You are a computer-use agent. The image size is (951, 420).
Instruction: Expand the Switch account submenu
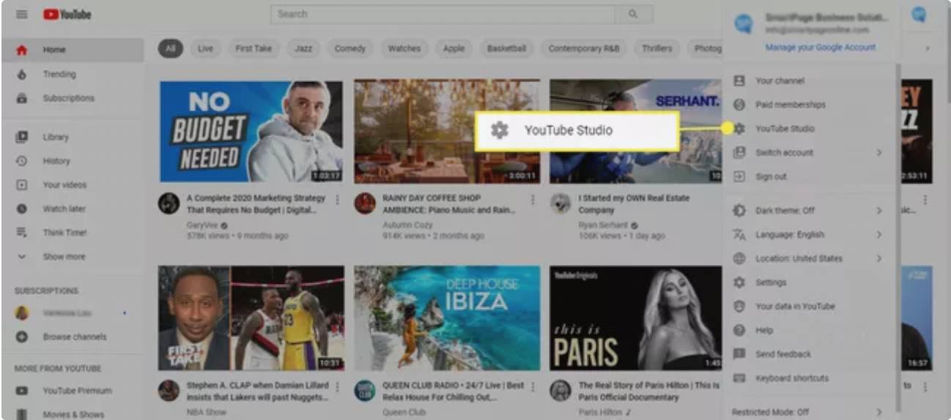(x=806, y=152)
